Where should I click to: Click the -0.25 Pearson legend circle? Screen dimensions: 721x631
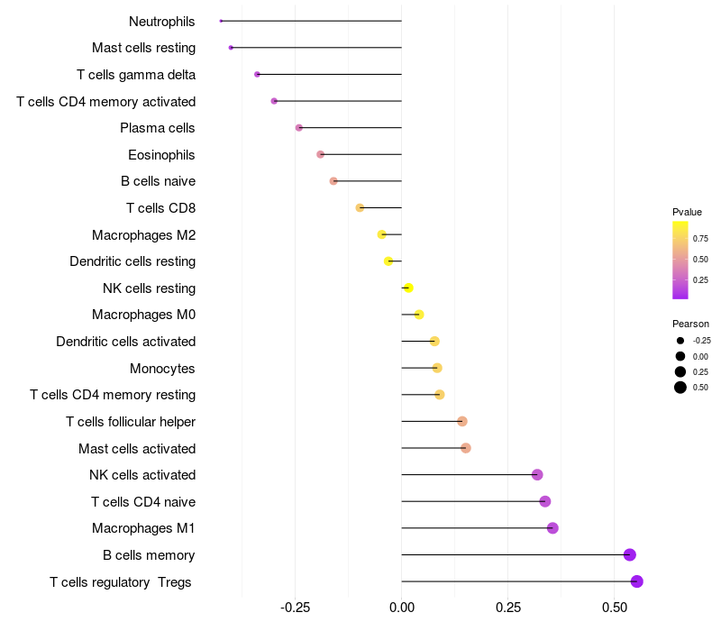click(x=680, y=341)
